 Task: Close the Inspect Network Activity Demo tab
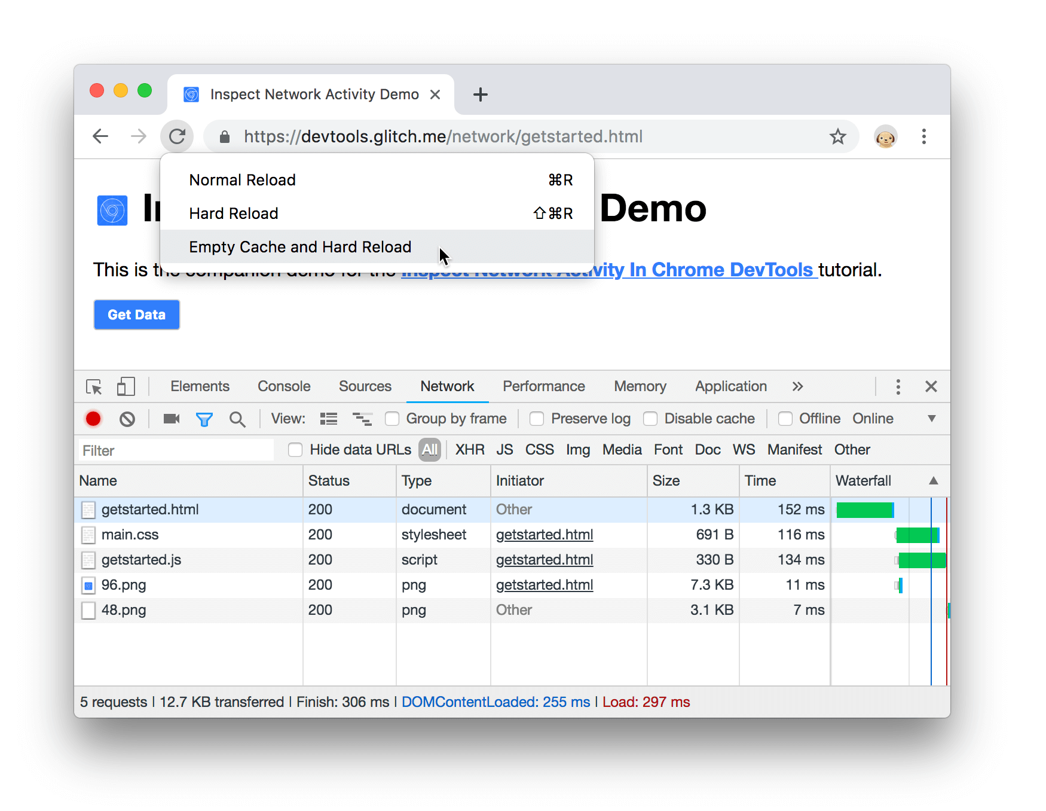pyautogui.click(x=435, y=94)
